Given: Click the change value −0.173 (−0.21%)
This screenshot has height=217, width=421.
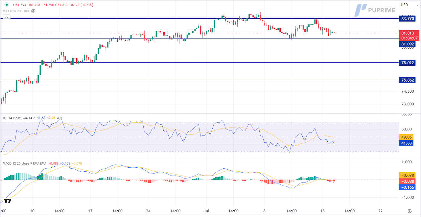Looking at the screenshot, I should [81, 5].
